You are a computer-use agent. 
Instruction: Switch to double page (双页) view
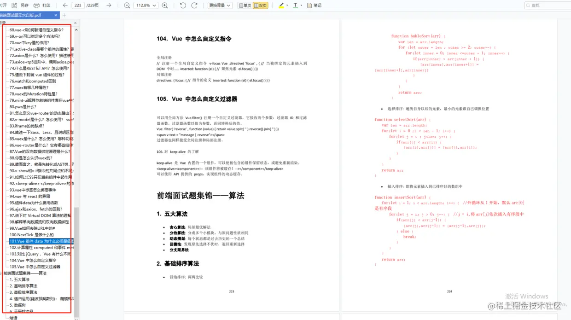coord(261,6)
